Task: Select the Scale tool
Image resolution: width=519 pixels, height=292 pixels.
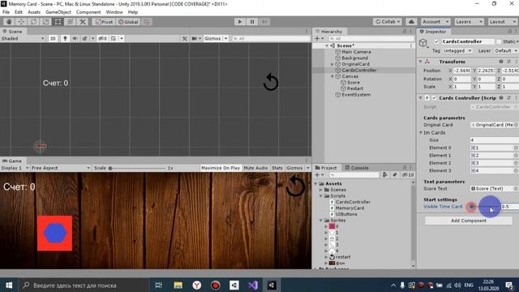Action: (45, 22)
